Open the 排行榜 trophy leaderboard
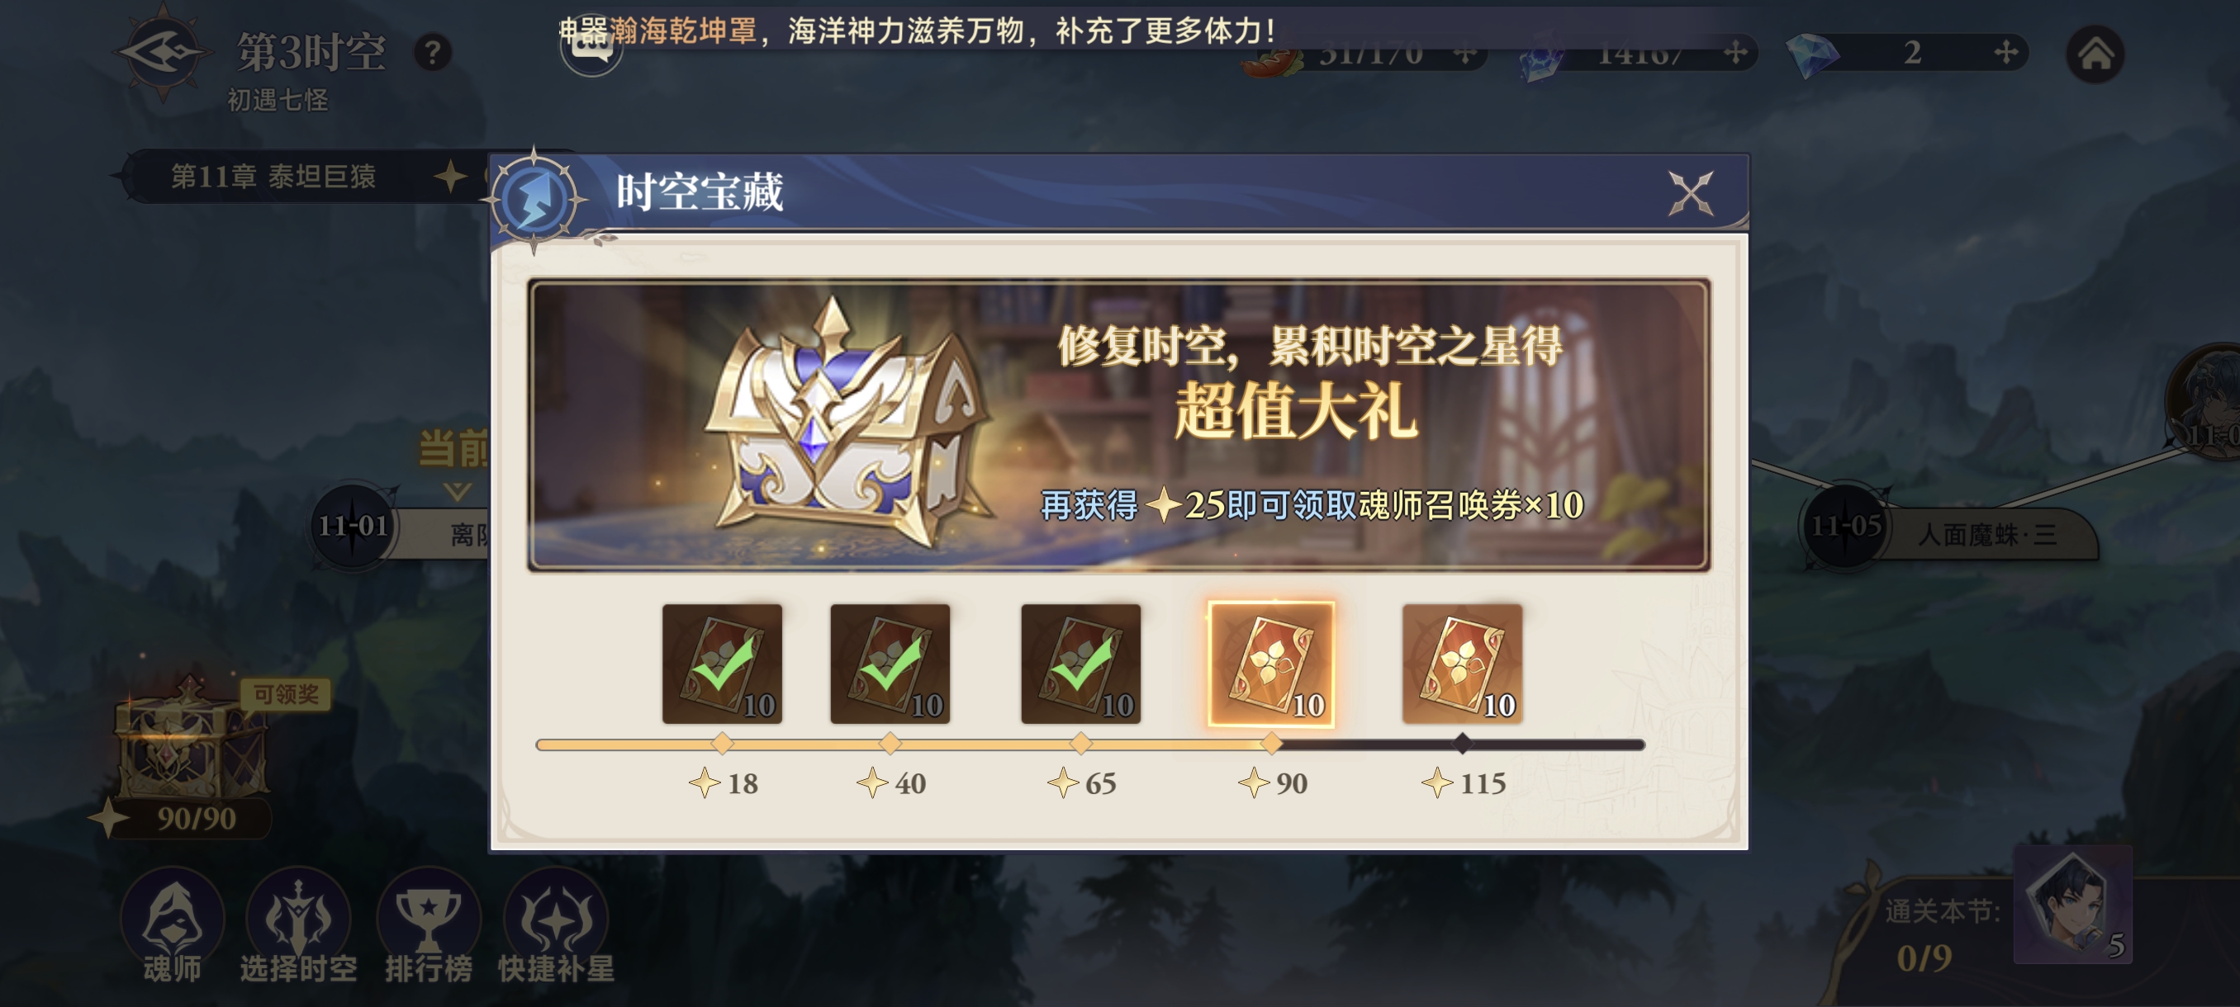The width and height of the screenshot is (2240, 1007). pos(428,927)
